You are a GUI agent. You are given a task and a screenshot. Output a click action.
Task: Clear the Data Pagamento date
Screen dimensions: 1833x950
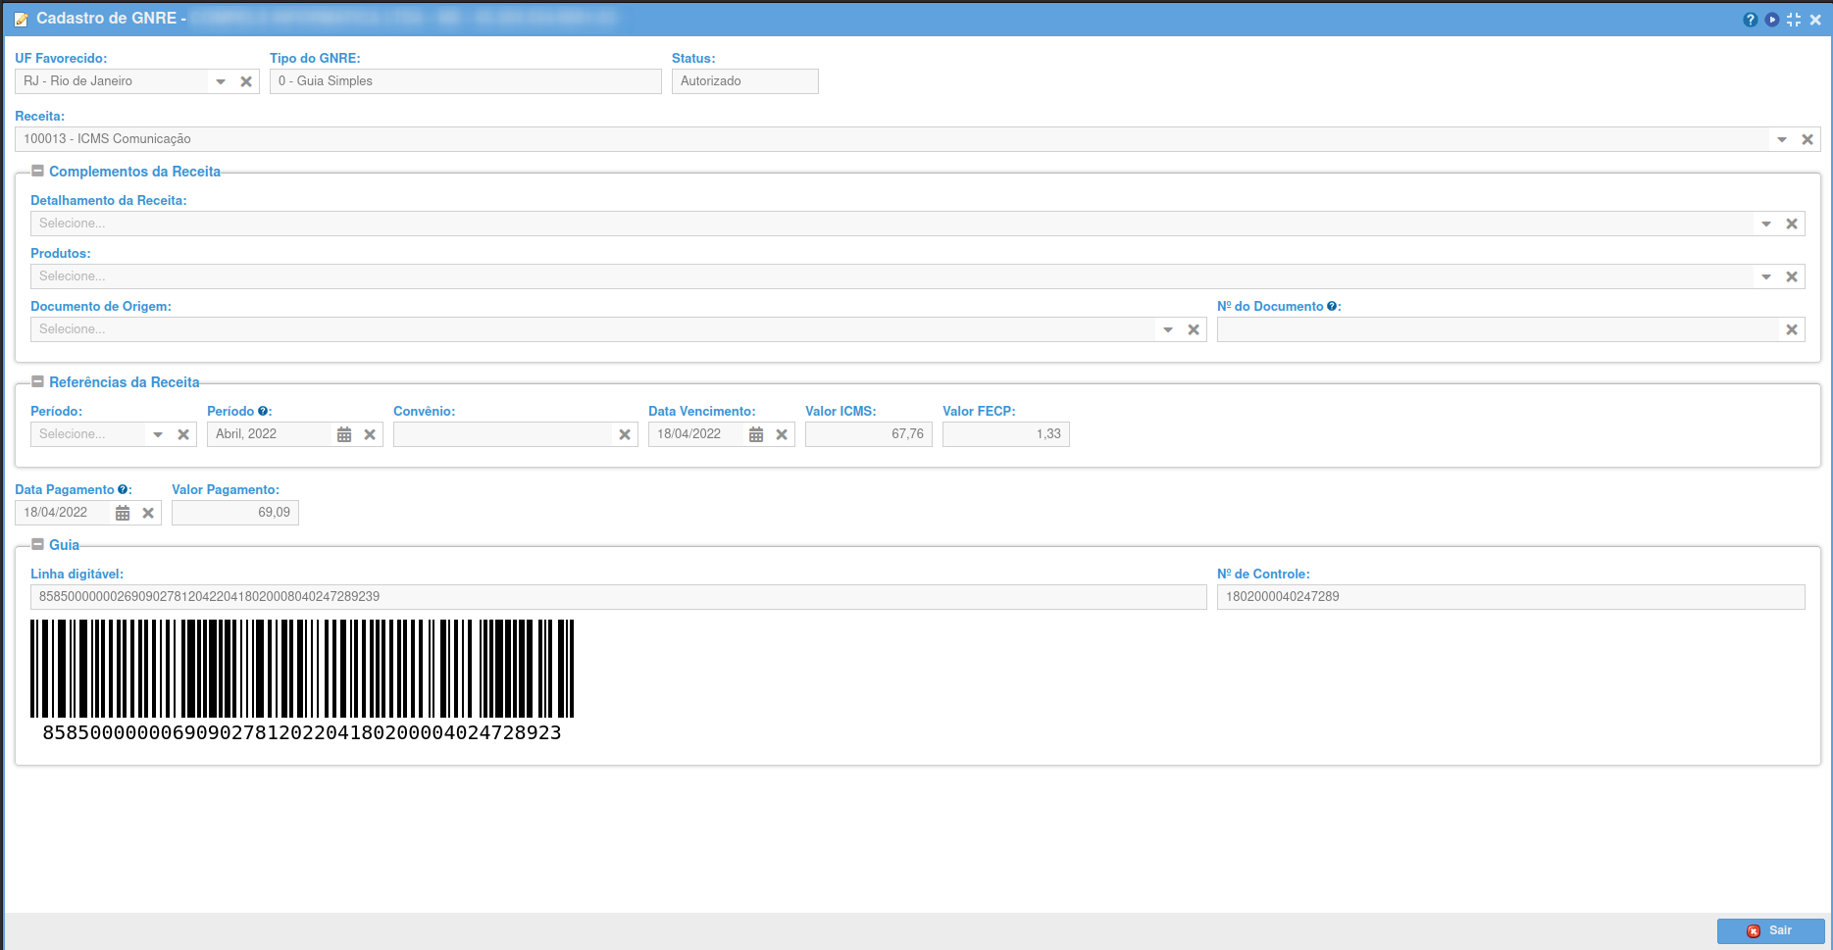148,513
